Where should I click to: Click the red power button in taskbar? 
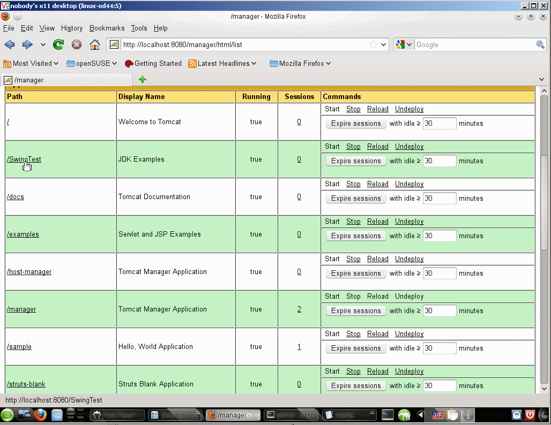[x=530, y=415]
